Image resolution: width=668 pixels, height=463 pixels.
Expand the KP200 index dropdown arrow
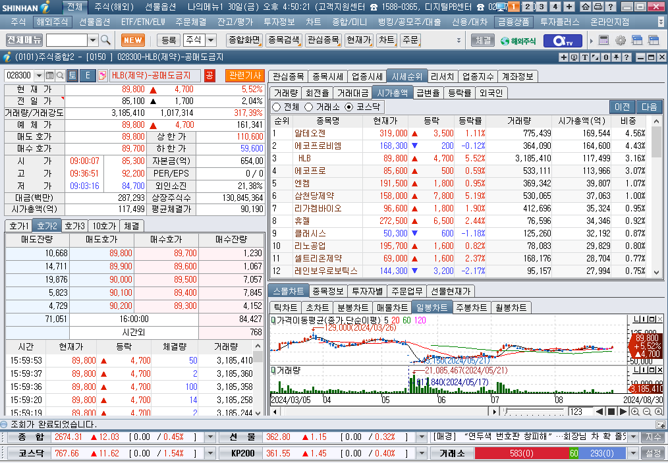tap(422, 453)
